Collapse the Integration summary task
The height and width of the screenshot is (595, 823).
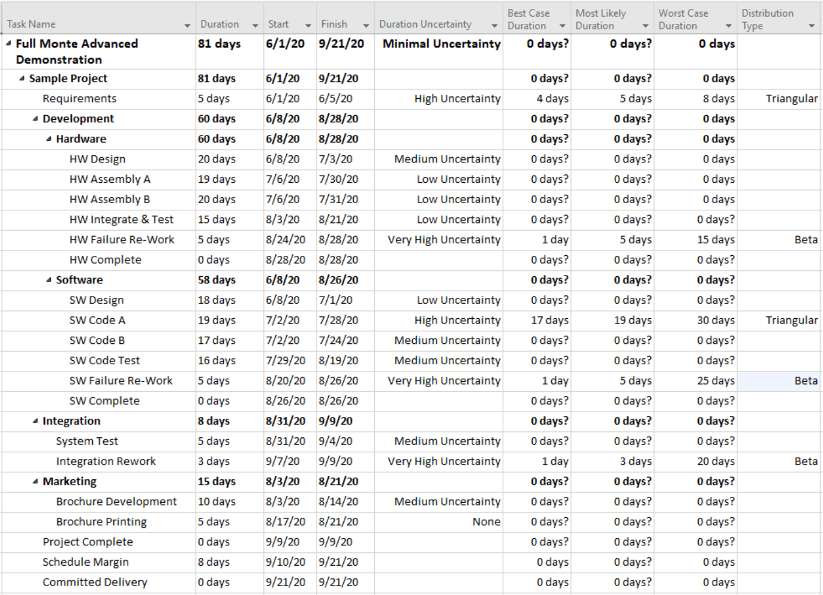tap(35, 421)
